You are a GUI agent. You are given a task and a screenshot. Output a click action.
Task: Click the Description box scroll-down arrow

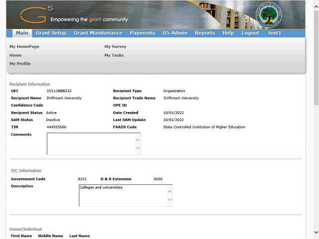[169, 200]
